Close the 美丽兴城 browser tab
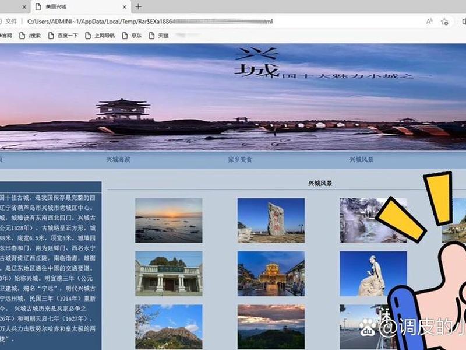Image resolution: width=466 pixels, height=350 pixels. click(125, 7)
